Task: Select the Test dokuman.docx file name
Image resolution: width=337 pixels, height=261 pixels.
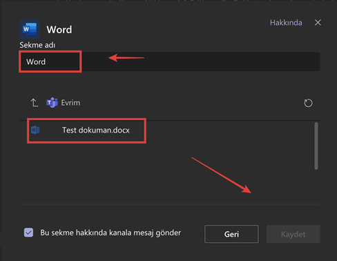Action: coord(96,130)
